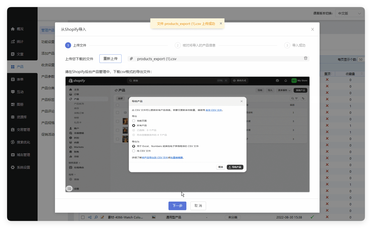
Task: Open the 产品规格 submenu item
Action: 48,123
